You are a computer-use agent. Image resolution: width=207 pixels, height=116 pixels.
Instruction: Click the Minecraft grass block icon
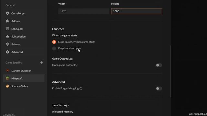click(x=7, y=78)
